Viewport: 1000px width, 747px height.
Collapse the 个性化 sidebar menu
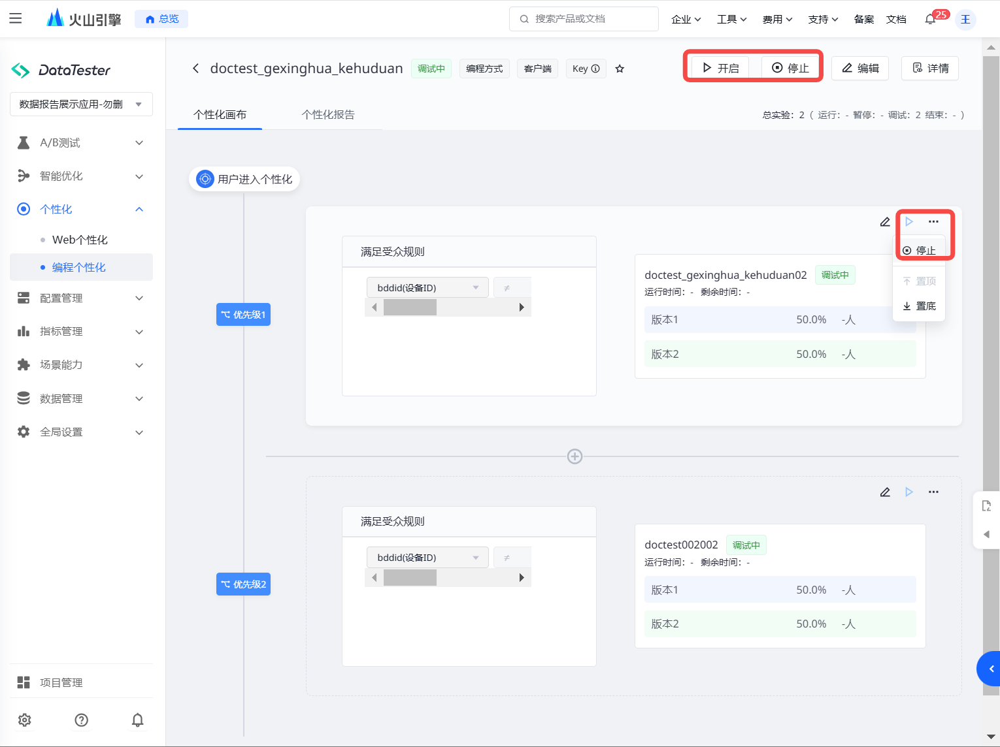(x=81, y=209)
